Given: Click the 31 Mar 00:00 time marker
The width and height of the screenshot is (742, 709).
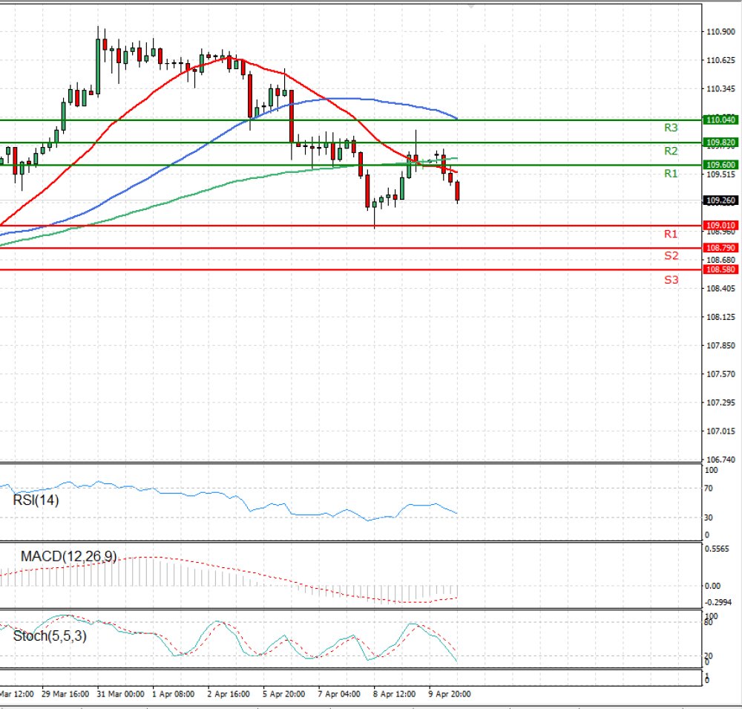Looking at the screenshot, I should (x=120, y=694).
